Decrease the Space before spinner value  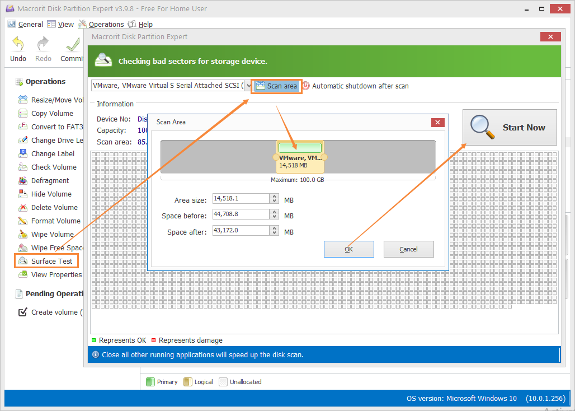[274, 217]
